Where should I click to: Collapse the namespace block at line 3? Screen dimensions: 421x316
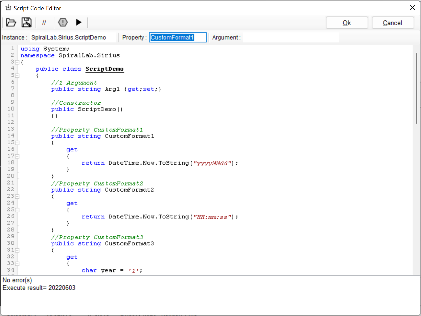[x=17, y=62]
